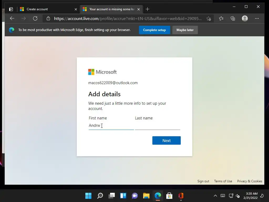This screenshot has height=202, width=269.
Task: Click the Microsoft Edge taskbar icon
Action: [158, 196]
